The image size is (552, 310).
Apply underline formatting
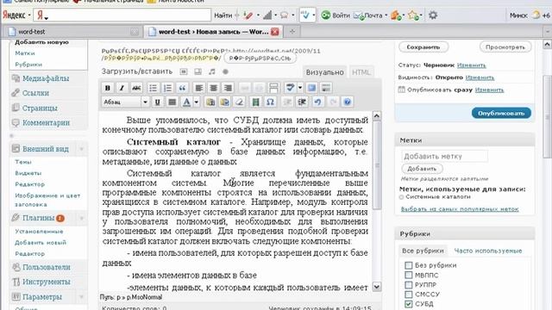click(157, 102)
